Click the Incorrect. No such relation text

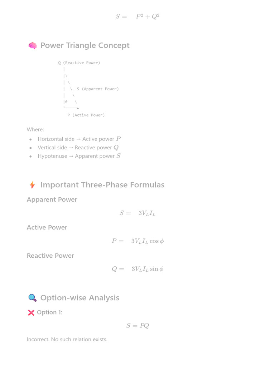coord(67,340)
